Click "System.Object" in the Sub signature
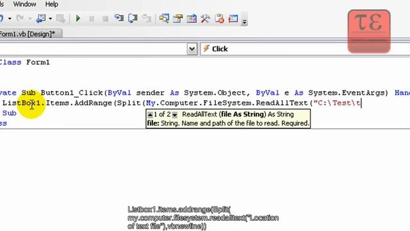The width and height of the screenshot is (410, 231). pyautogui.click(x=215, y=92)
